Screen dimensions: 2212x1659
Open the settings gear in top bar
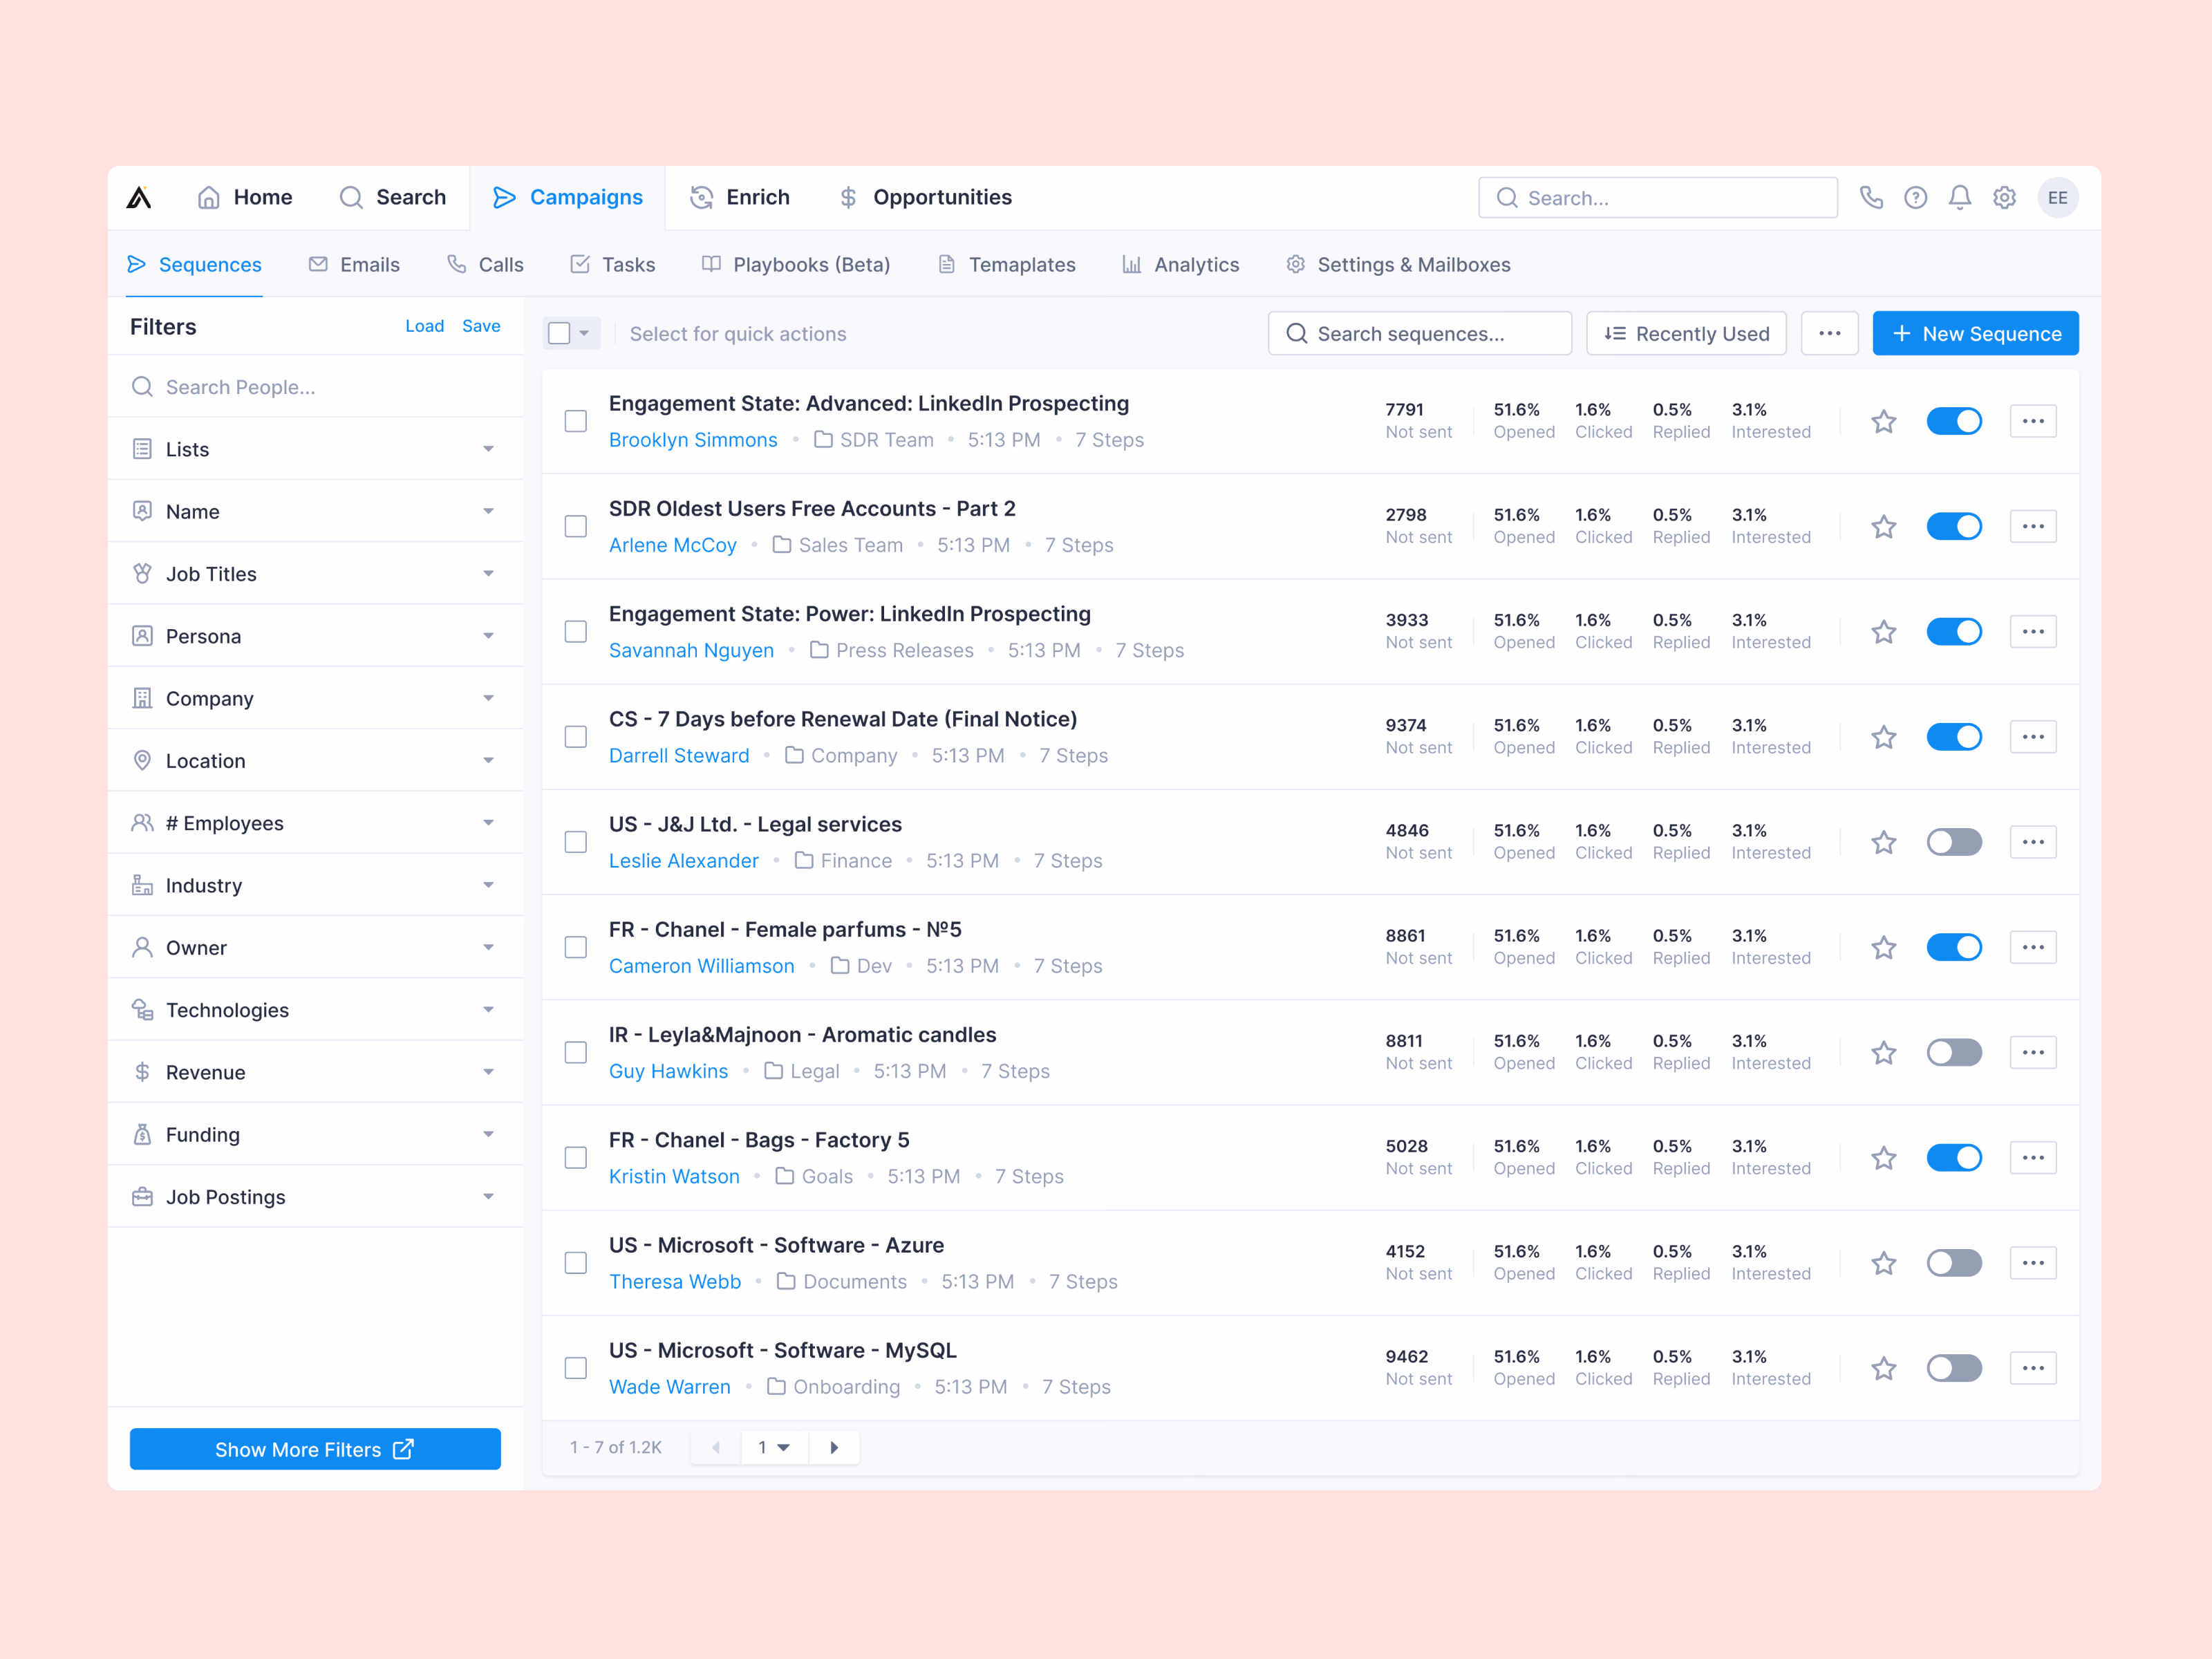(2004, 197)
